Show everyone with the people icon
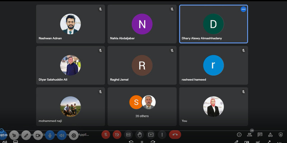 [249, 135]
